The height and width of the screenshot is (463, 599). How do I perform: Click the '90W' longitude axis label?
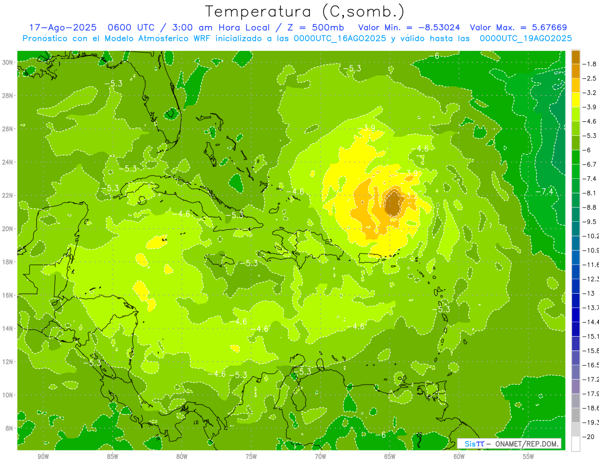(x=43, y=457)
